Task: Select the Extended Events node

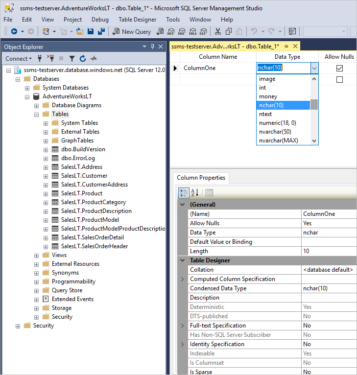Action: (x=72, y=299)
